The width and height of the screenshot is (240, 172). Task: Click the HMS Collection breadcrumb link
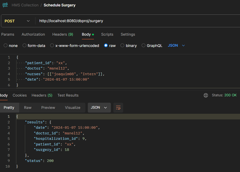point(25,5)
